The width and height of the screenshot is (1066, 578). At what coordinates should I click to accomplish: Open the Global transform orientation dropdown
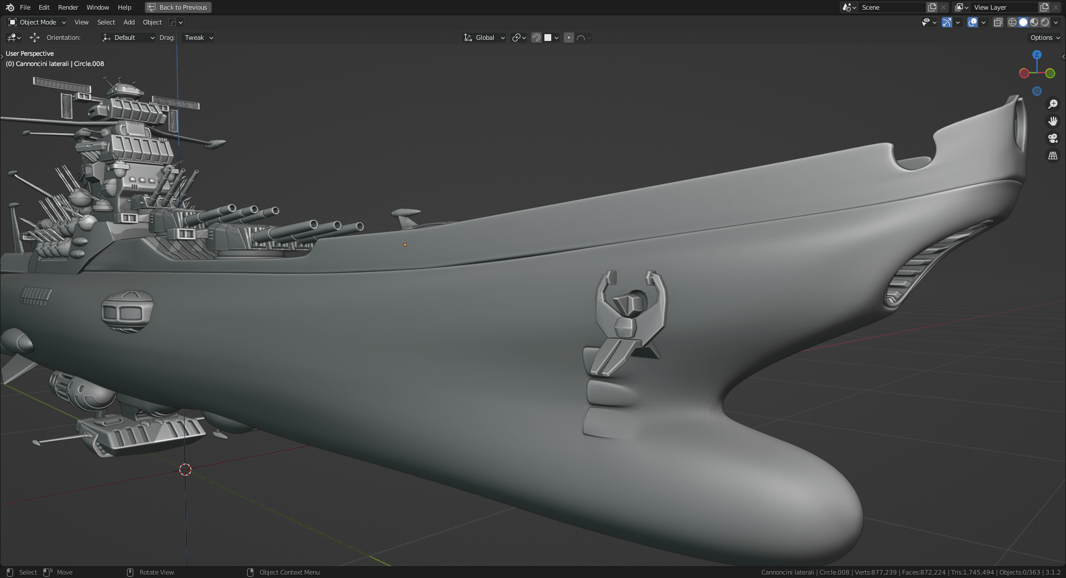(484, 38)
